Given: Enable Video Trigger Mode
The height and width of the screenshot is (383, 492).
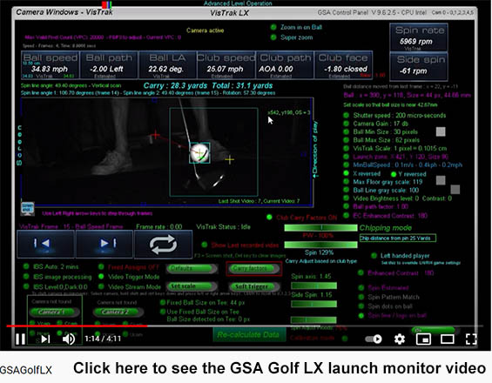Looking at the screenshot, I should click(101, 277).
